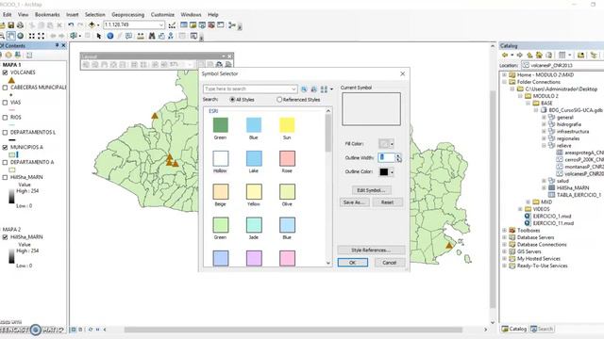Expand the GIS Servers node
Viewport: 604px width, 339px height.
tap(505, 251)
